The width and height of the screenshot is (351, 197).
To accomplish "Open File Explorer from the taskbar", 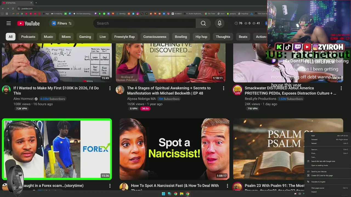I will (182, 194).
